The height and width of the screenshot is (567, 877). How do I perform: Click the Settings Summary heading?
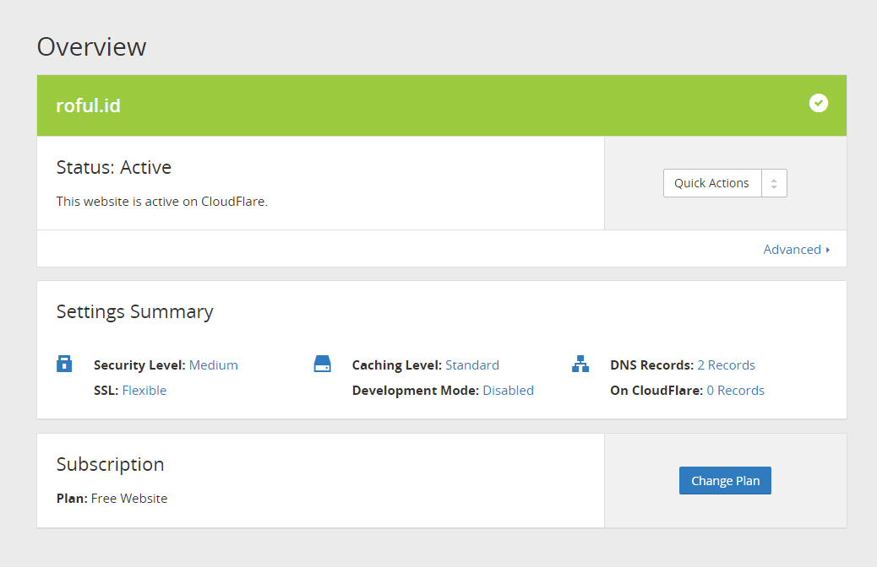coord(134,312)
